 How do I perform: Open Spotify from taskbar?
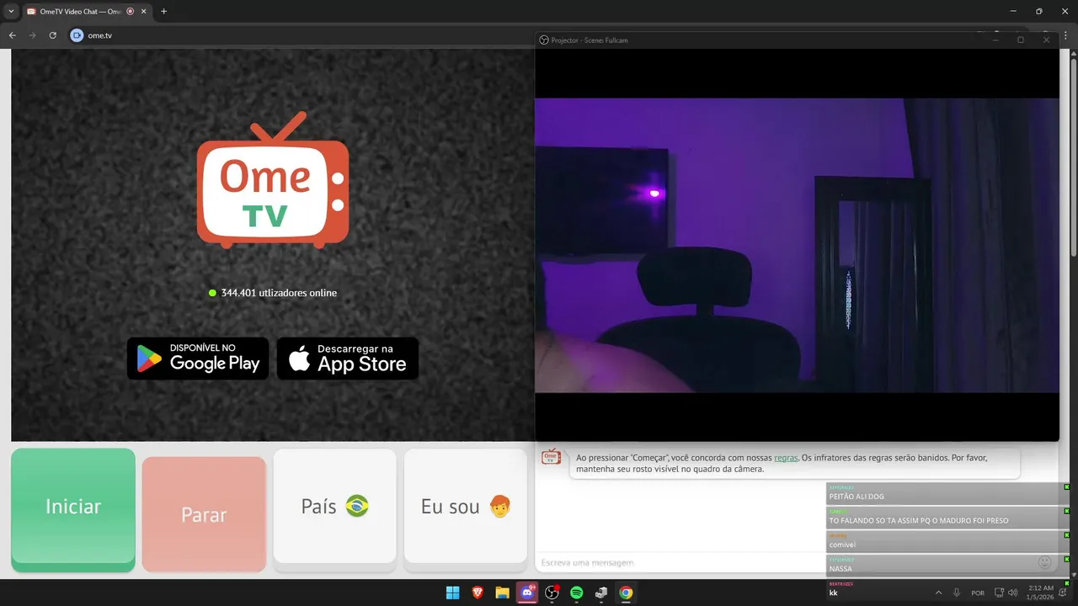tap(576, 593)
